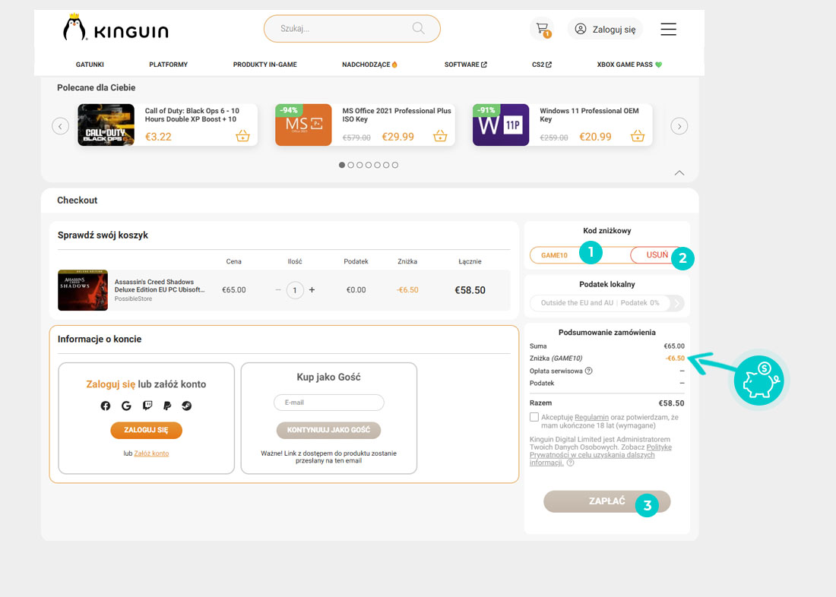The width and height of the screenshot is (836, 597).
Task: Click help icon next to Opłata serwisowa
Action: (x=588, y=371)
